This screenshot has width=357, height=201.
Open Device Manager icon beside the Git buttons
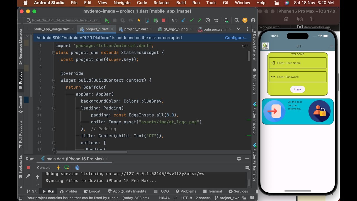click(226, 20)
